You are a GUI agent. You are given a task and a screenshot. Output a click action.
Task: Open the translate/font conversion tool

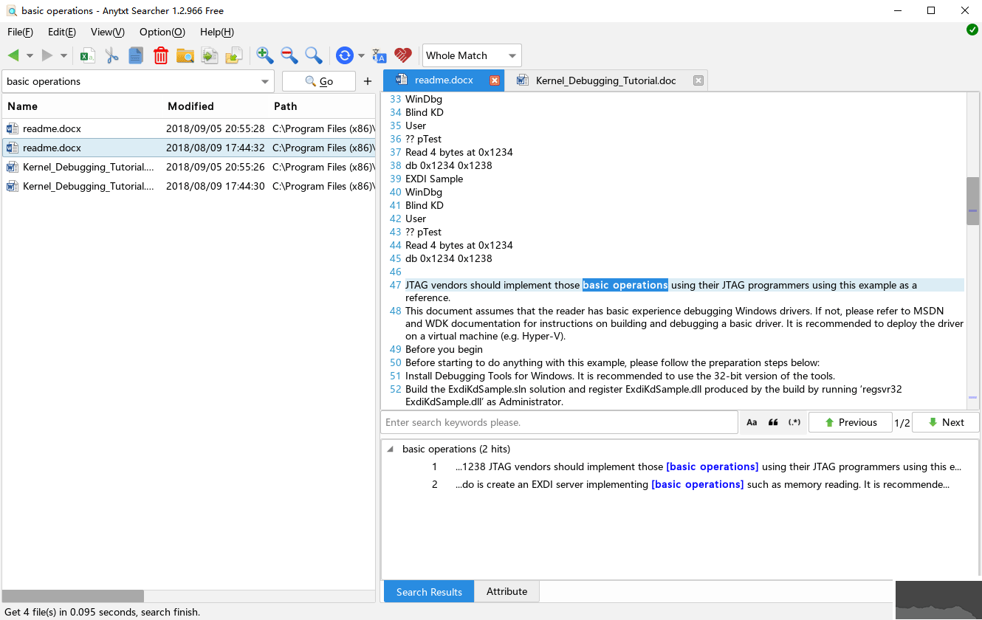pyautogui.click(x=379, y=55)
